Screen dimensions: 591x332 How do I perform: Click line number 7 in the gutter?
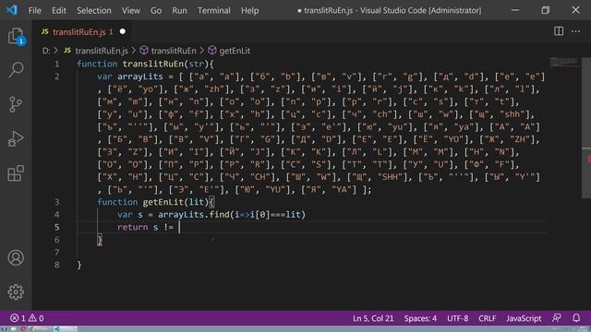click(57, 252)
